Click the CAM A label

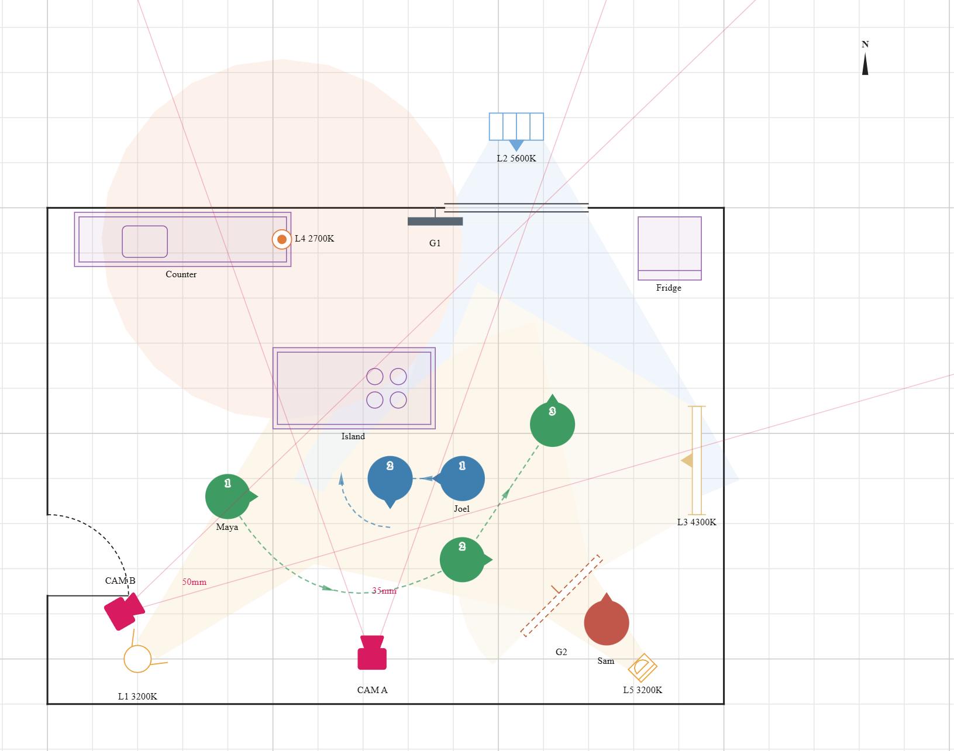[373, 690]
